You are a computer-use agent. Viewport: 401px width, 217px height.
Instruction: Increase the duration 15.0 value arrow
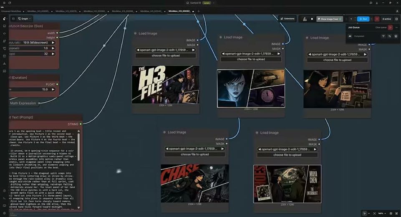coord(53,89)
